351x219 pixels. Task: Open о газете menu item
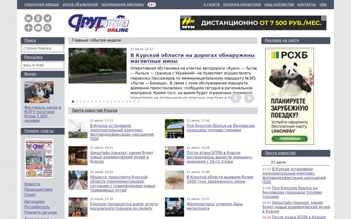pos(212,4)
